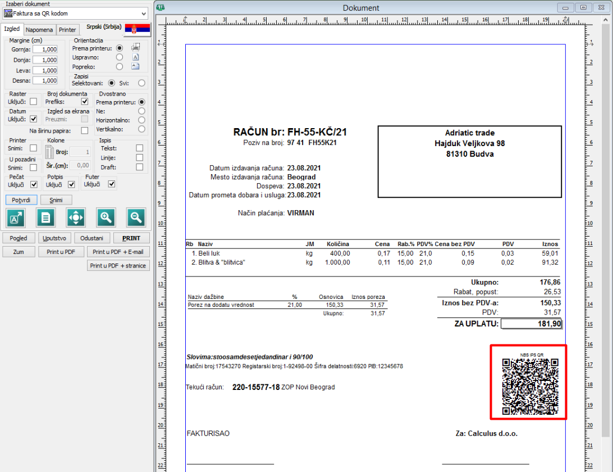Click the Print u PDF button
The height and width of the screenshot is (472, 613).
click(x=61, y=252)
